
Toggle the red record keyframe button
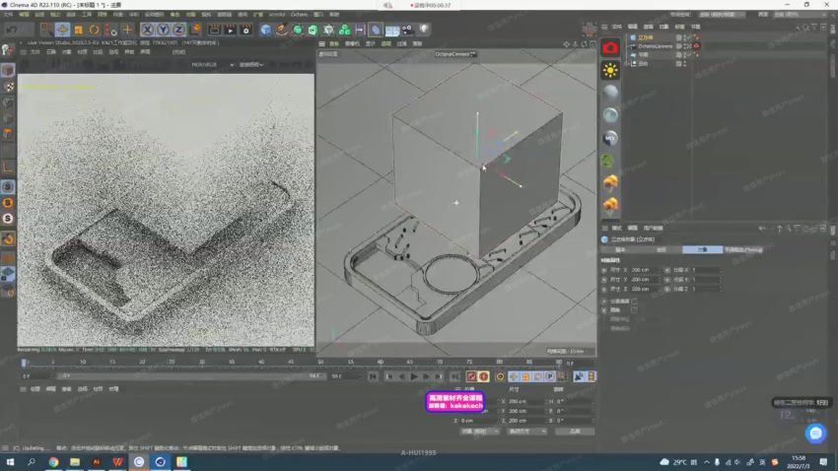click(x=471, y=376)
